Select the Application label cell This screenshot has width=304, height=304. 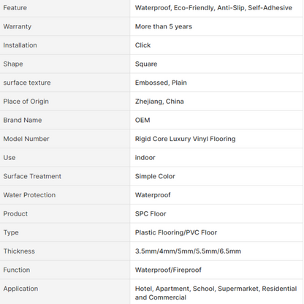coord(65,292)
